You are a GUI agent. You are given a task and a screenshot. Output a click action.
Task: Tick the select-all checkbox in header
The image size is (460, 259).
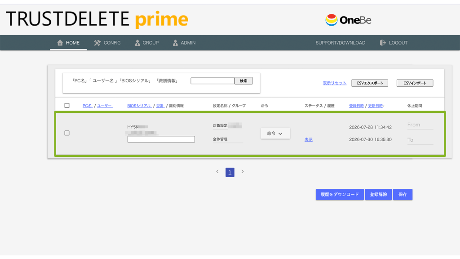pyautogui.click(x=67, y=105)
